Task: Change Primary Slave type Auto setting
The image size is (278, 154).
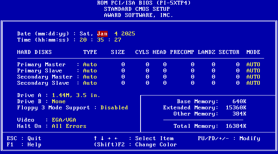Action: (x=90, y=71)
